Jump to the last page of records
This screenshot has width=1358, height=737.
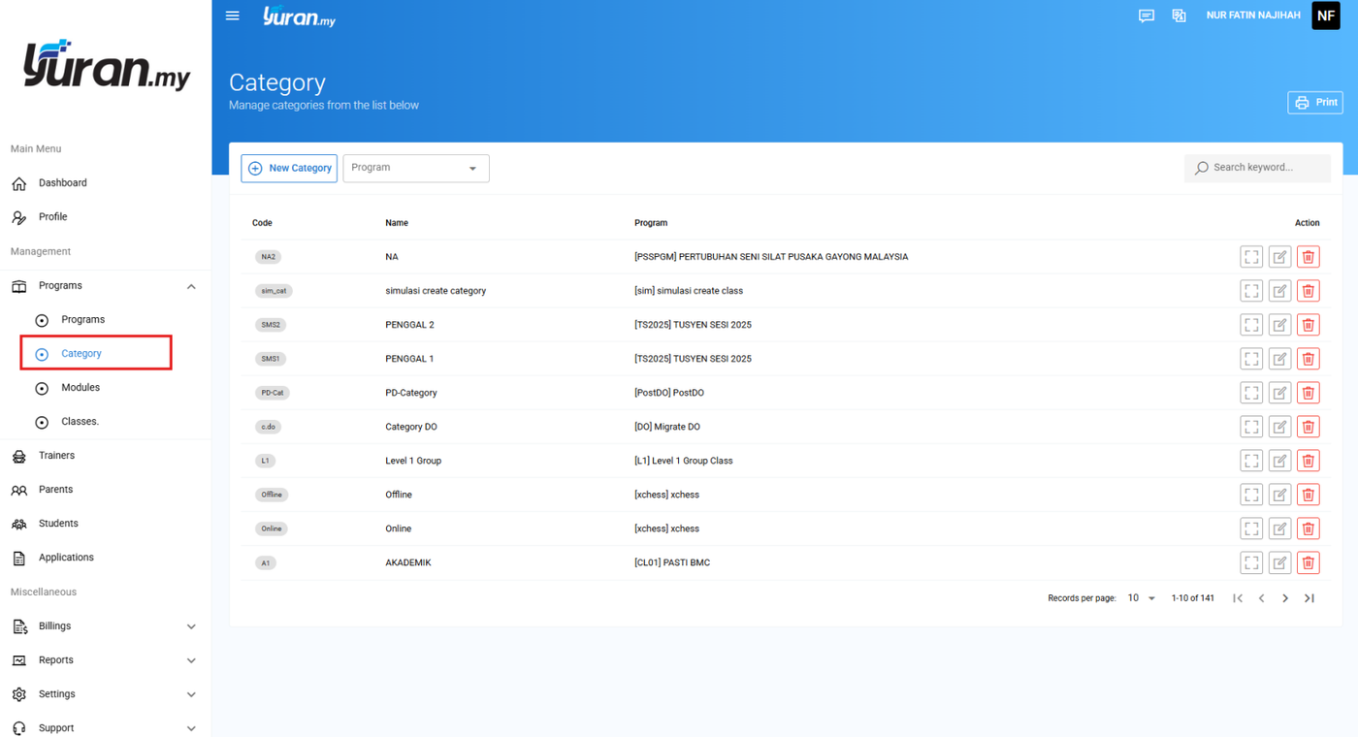1309,598
